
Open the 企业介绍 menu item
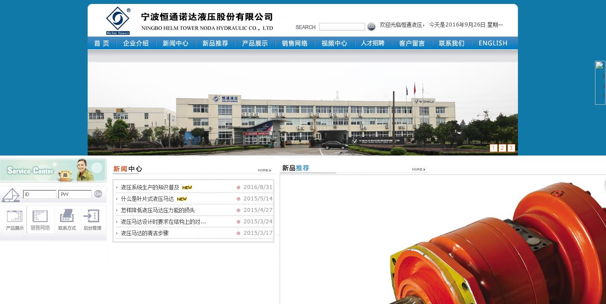(136, 43)
